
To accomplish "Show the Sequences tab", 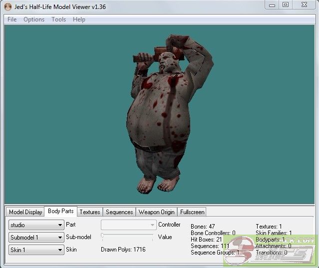I will tap(119, 212).
